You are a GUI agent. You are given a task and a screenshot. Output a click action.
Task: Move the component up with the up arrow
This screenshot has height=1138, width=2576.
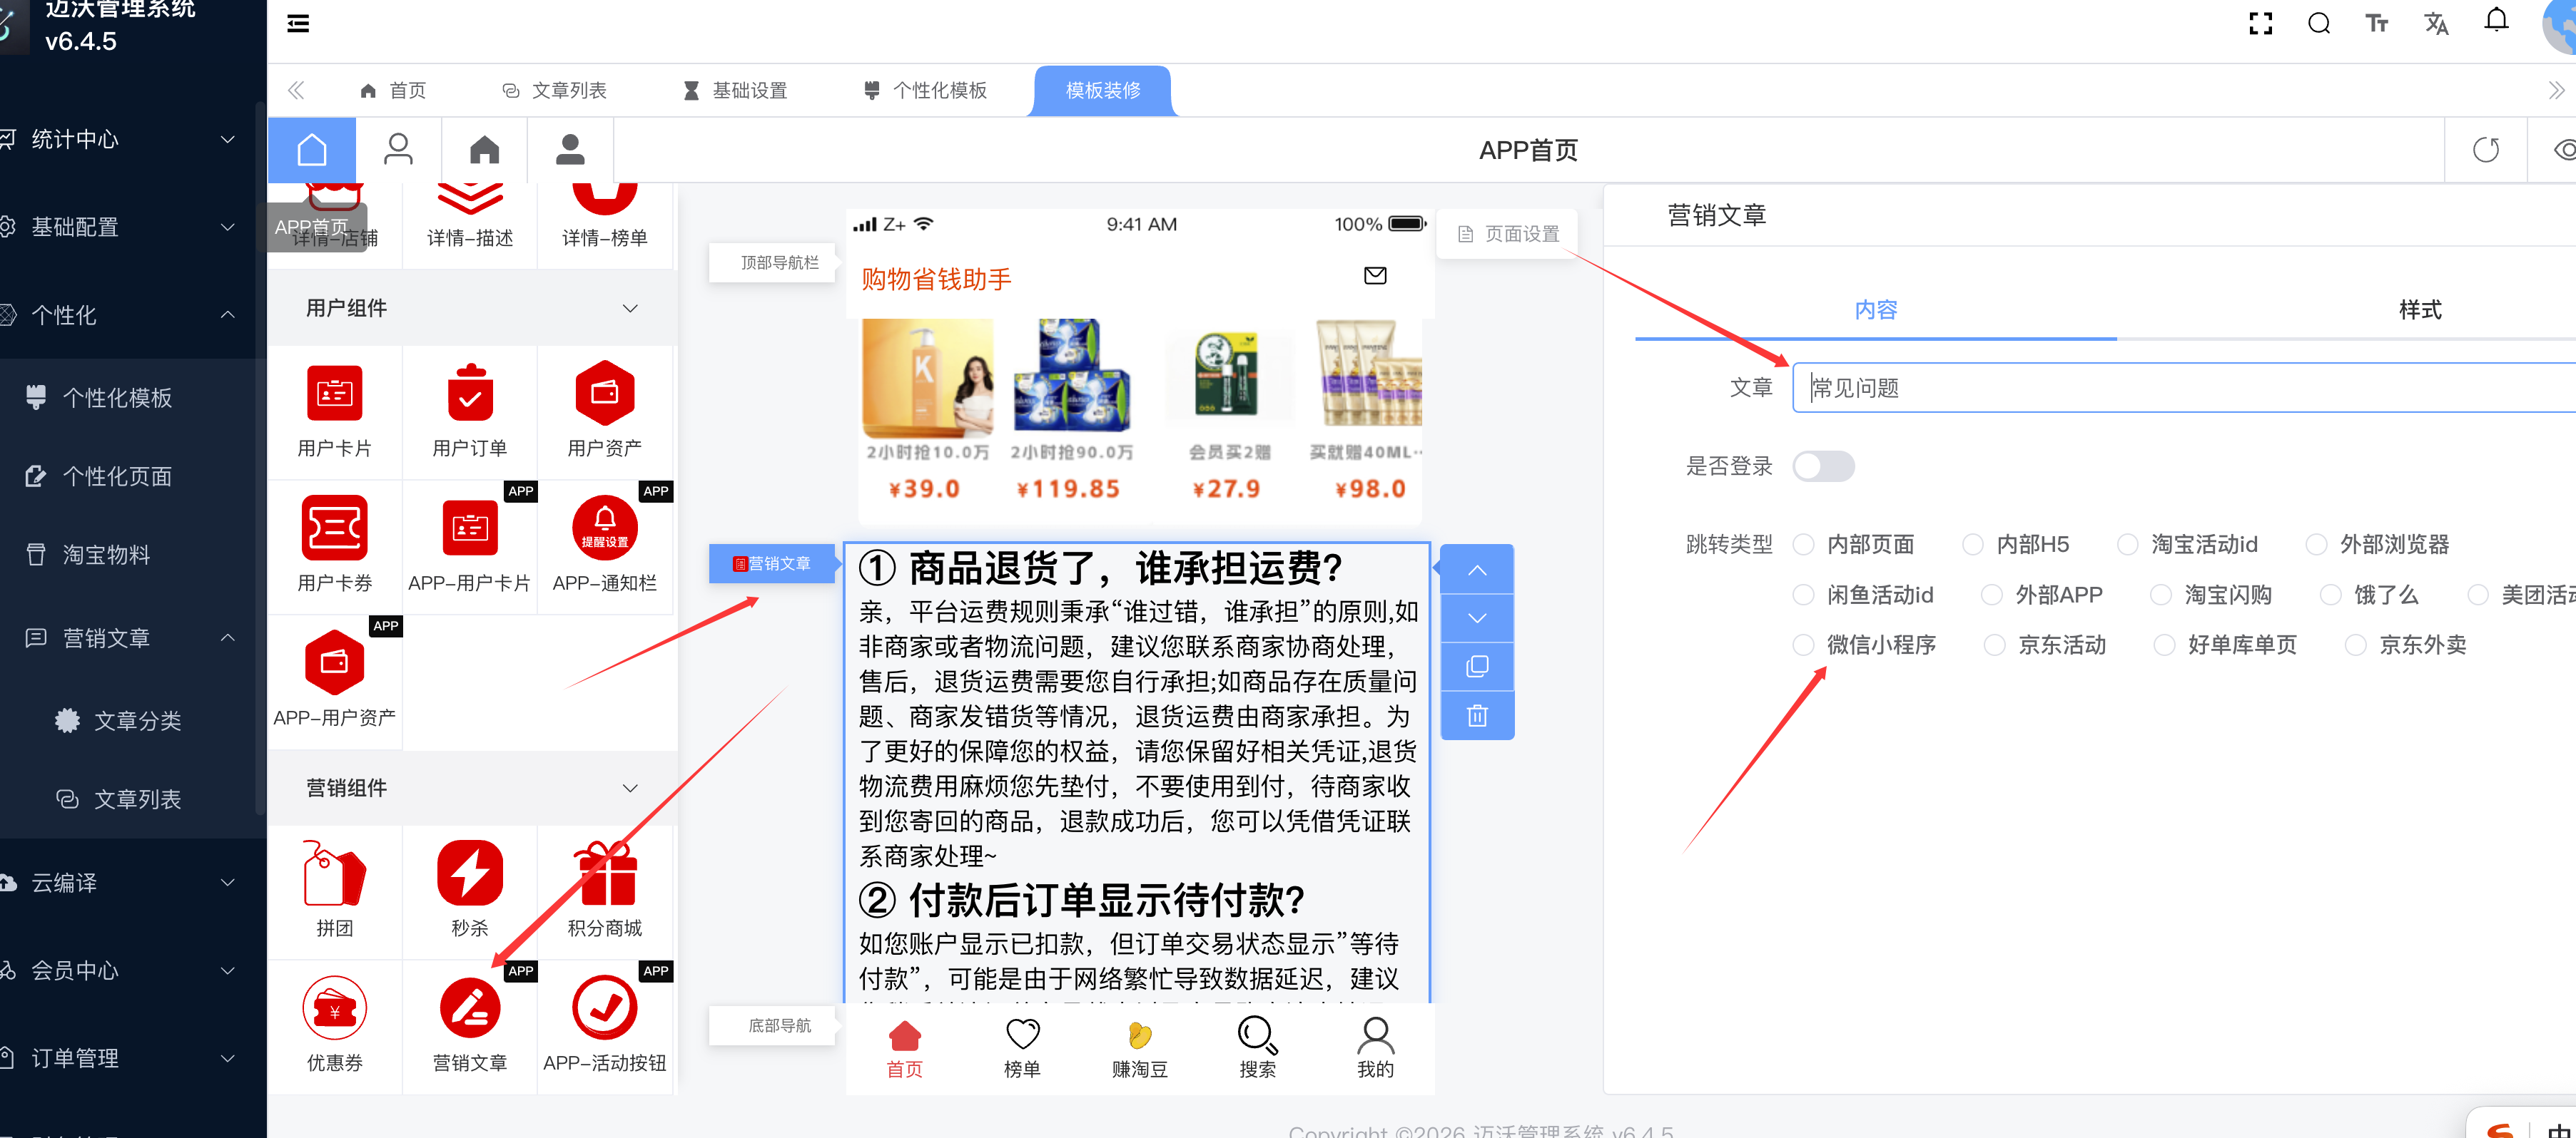[1477, 570]
